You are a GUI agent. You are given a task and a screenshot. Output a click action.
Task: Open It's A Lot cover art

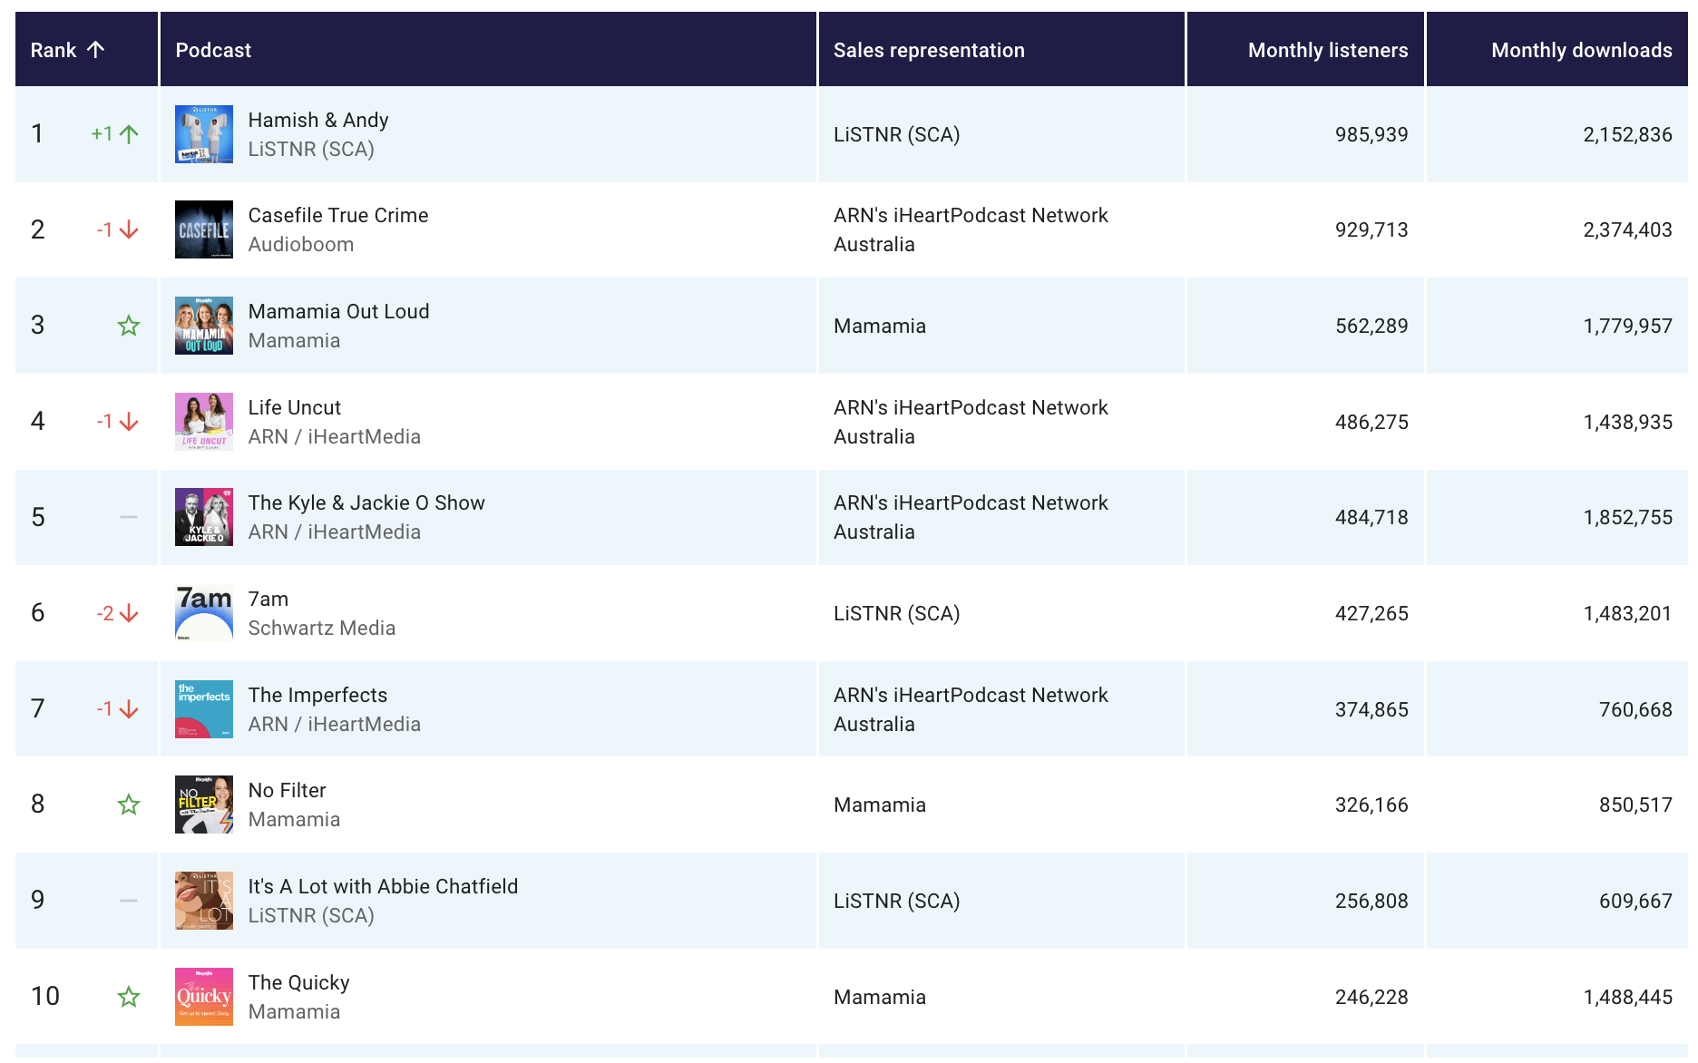204,901
